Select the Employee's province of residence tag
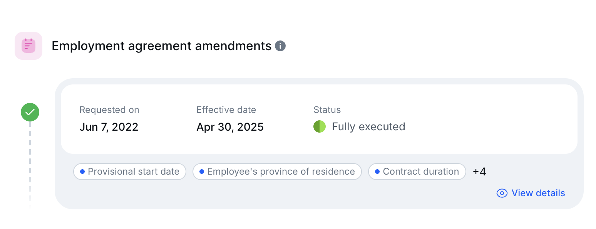 (277, 172)
